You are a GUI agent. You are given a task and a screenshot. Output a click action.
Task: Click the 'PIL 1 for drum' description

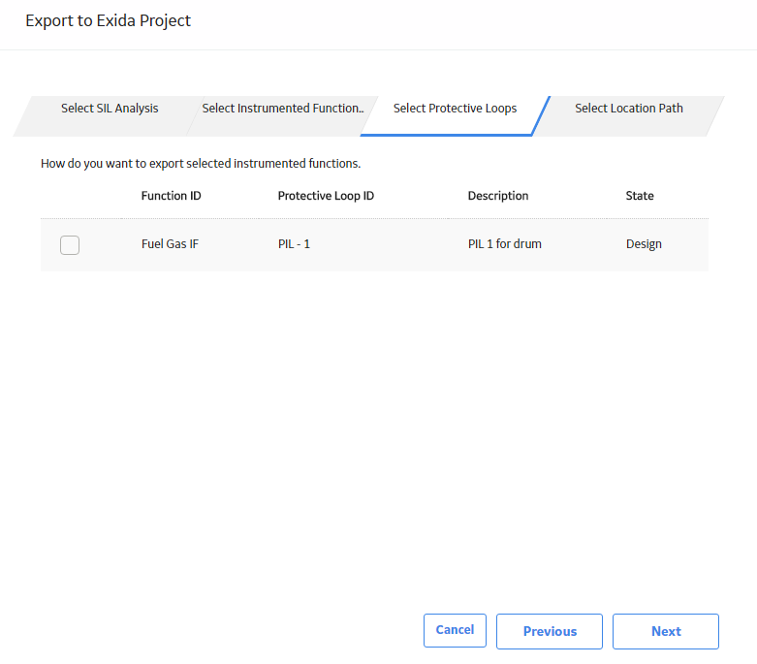tap(505, 244)
